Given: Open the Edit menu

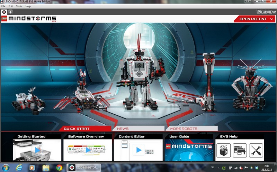Looking at the screenshot, I should (x=11, y=6).
